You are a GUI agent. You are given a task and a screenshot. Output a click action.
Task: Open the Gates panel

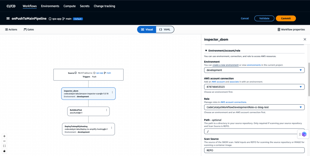pyautogui.click(x=29, y=30)
